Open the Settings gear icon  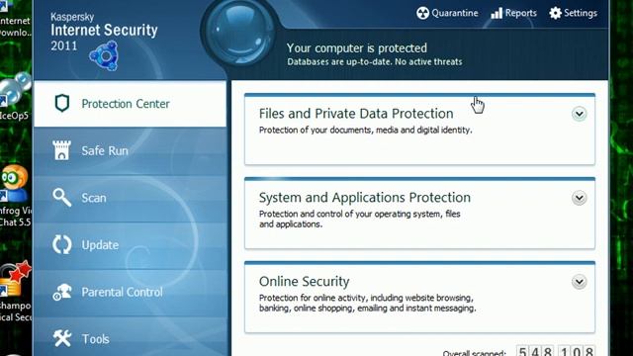(556, 13)
